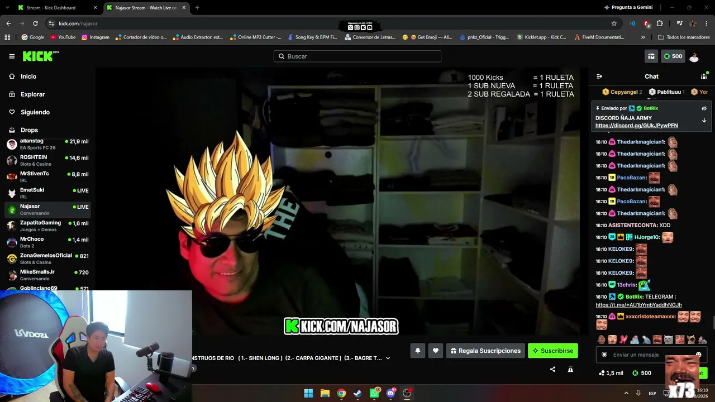Open the ZonaGemelosOficial channel

47,259
